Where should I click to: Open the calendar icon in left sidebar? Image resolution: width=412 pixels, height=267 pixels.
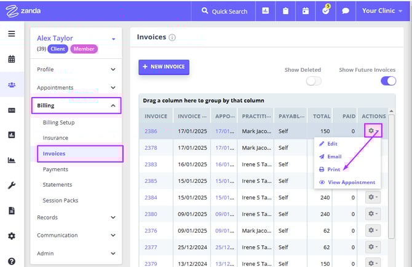coord(11,60)
